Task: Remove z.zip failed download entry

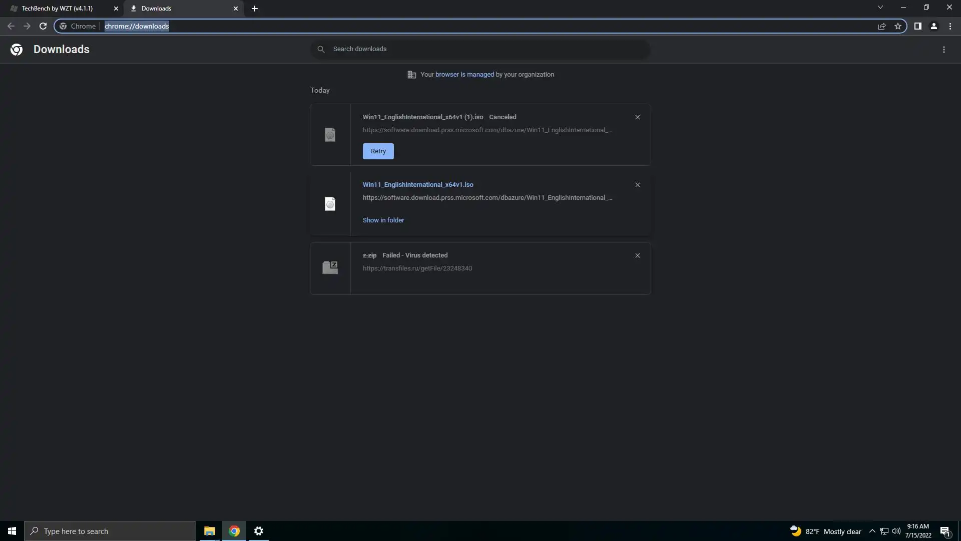Action: (637, 255)
